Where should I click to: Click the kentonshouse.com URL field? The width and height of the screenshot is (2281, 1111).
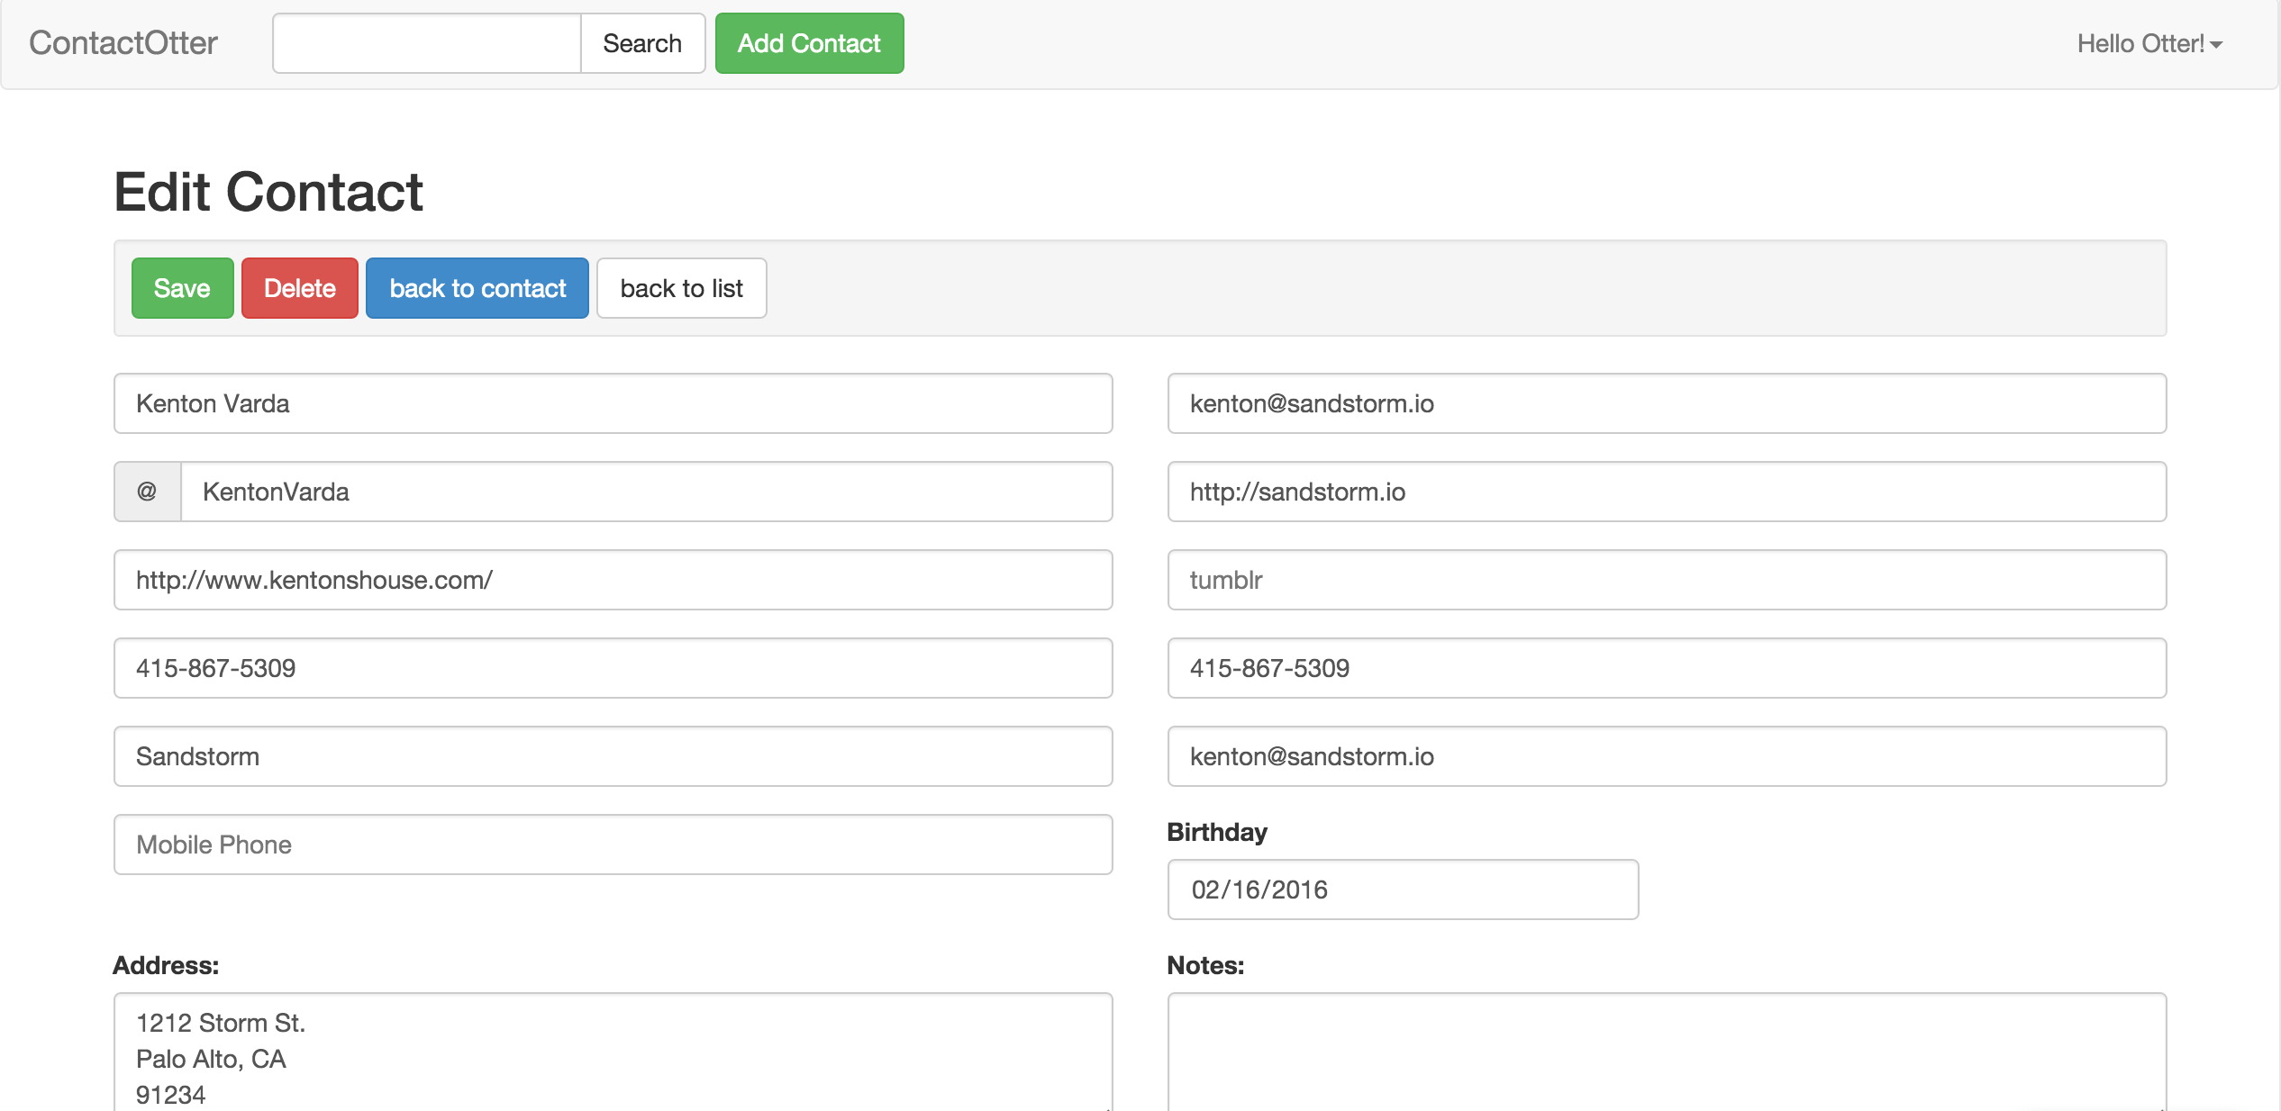[x=613, y=580]
